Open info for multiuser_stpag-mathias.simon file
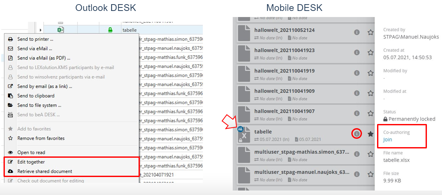This screenshot has width=442, height=195. [x=356, y=154]
